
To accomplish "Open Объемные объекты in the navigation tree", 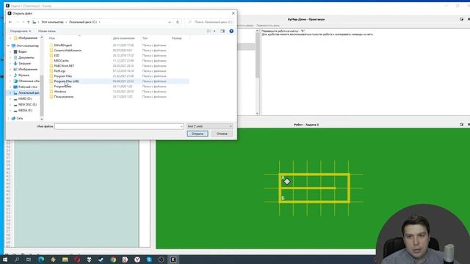I will click(26, 81).
